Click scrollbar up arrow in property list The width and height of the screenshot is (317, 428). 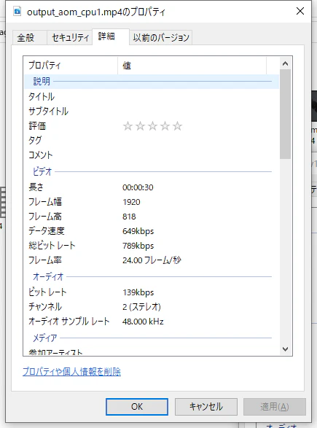(x=286, y=63)
